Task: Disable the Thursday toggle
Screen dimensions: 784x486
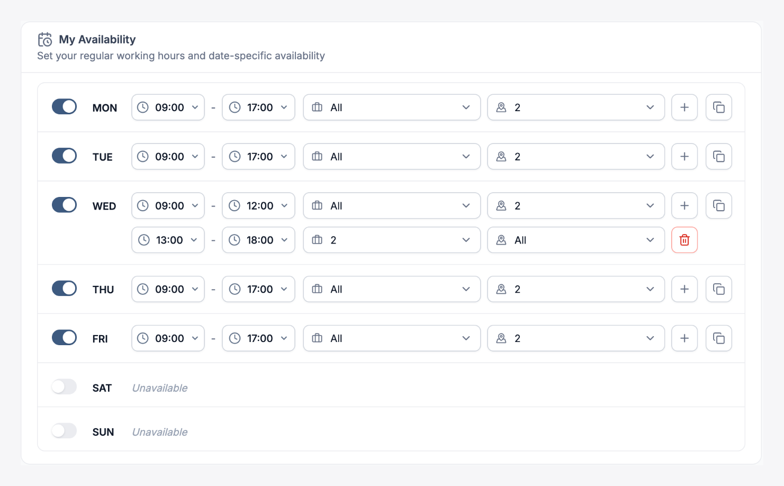Action: [x=64, y=289]
